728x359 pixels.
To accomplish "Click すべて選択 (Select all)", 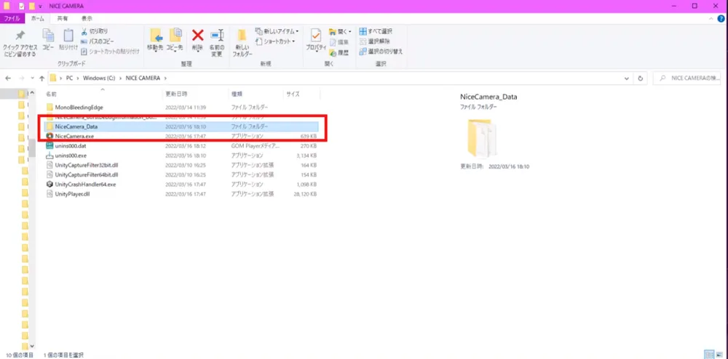I will click(x=376, y=31).
